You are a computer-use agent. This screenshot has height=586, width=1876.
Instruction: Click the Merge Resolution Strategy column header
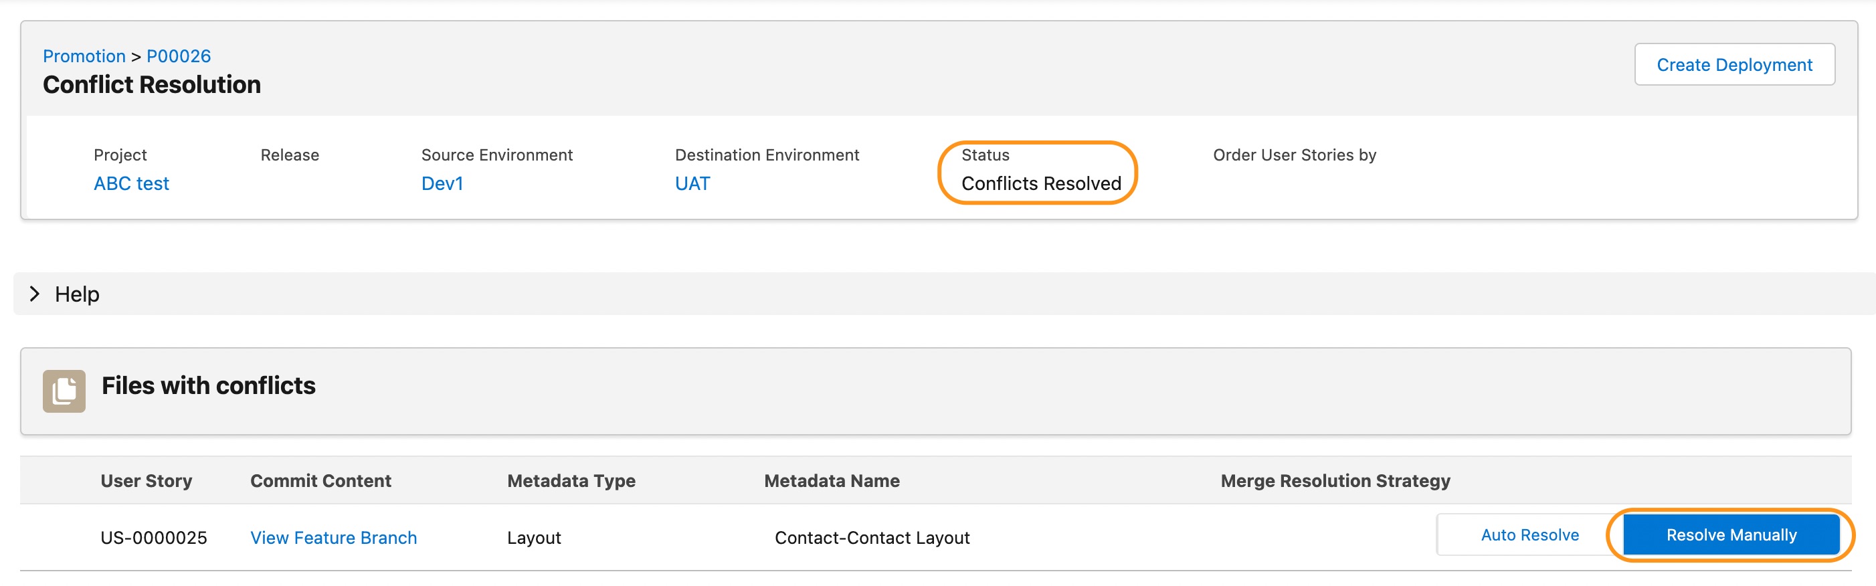point(1335,480)
